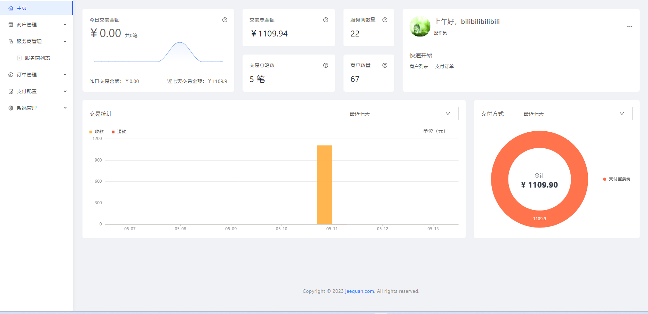
Task: Click the ¥1109.94 total amount value
Action: (x=269, y=34)
